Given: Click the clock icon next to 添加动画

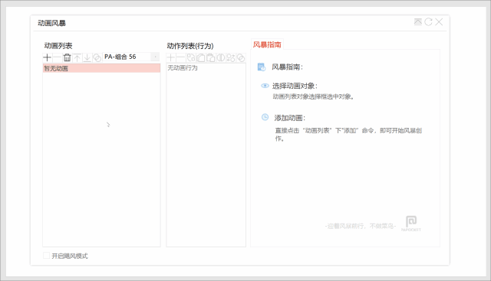Looking at the screenshot, I should pos(265,117).
